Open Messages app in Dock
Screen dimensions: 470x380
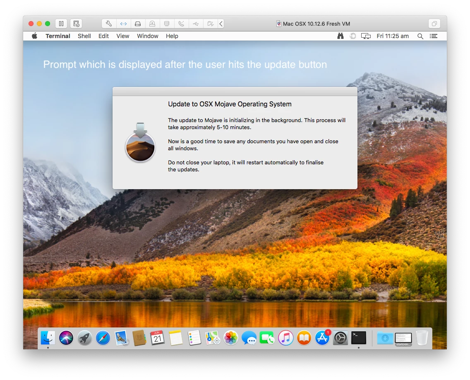click(249, 338)
